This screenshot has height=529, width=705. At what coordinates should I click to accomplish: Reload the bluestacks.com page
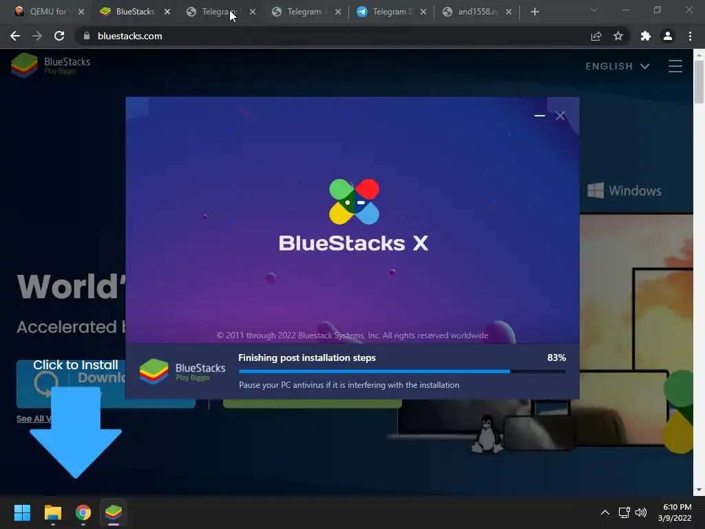[59, 36]
